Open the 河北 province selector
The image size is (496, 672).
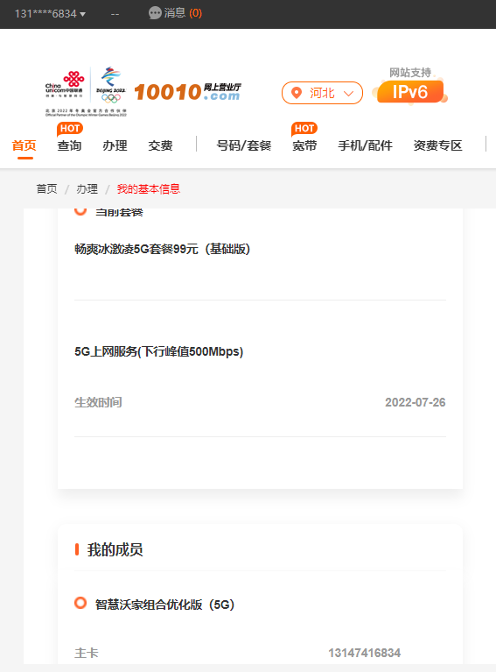(322, 93)
